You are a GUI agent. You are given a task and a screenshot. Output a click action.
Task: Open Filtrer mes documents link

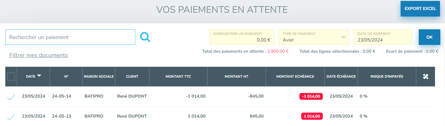coord(38,55)
